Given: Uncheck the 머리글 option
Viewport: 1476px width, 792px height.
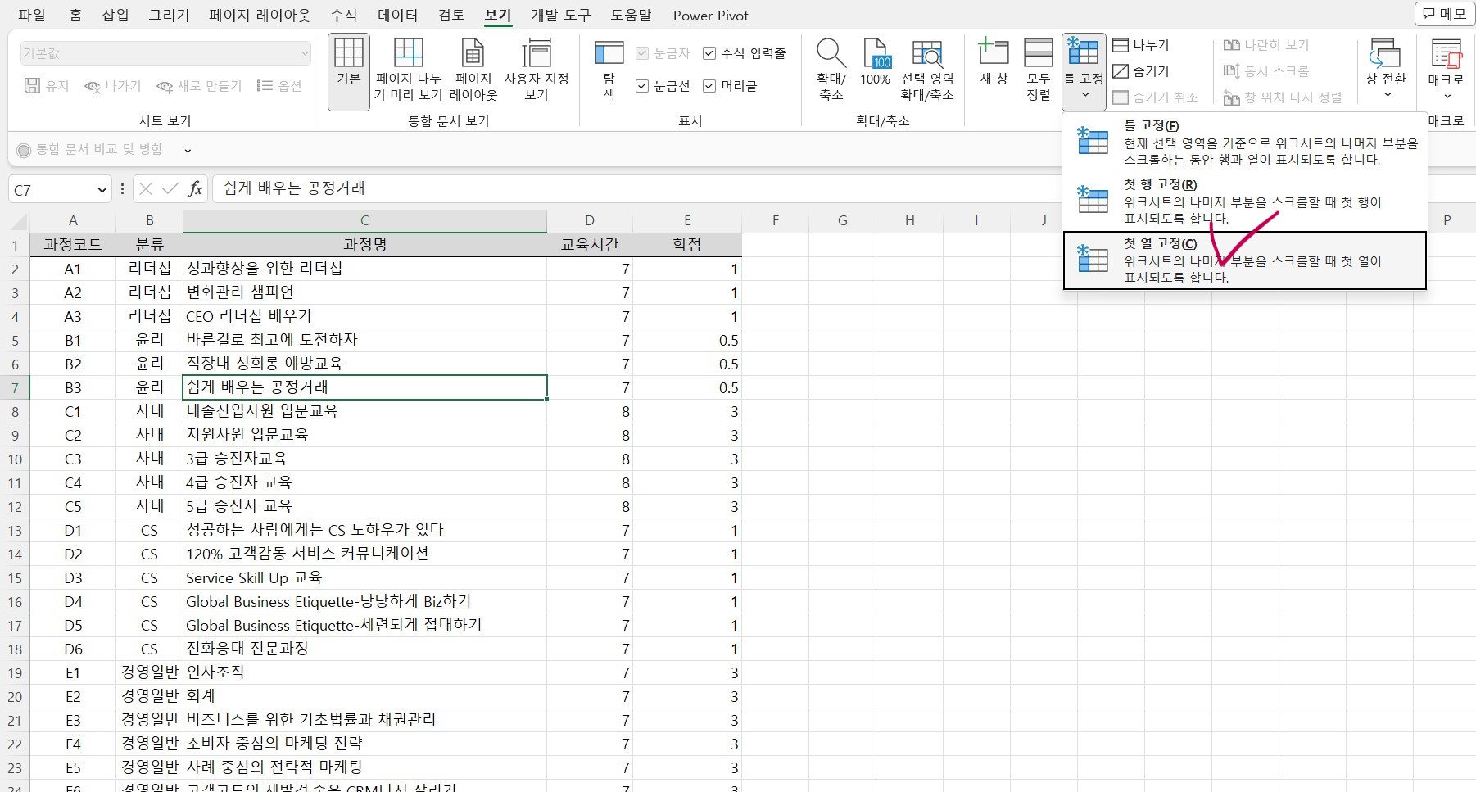Looking at the screenshot, I should (709, 85).
